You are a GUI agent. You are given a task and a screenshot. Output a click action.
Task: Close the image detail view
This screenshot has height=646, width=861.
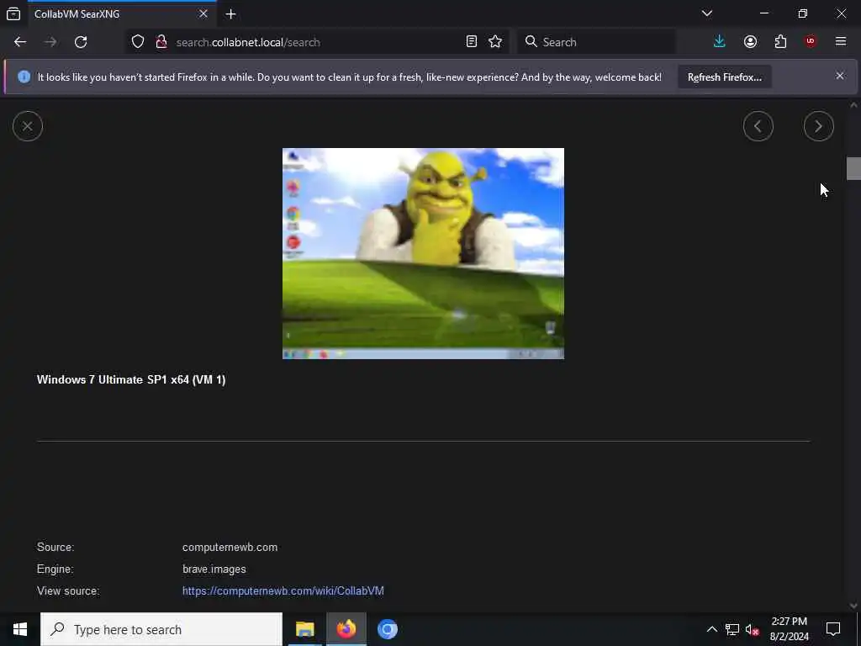[28, 126]
